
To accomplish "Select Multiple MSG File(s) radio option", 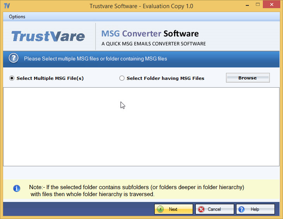I will pyautogui.click(x=12, y=78).
